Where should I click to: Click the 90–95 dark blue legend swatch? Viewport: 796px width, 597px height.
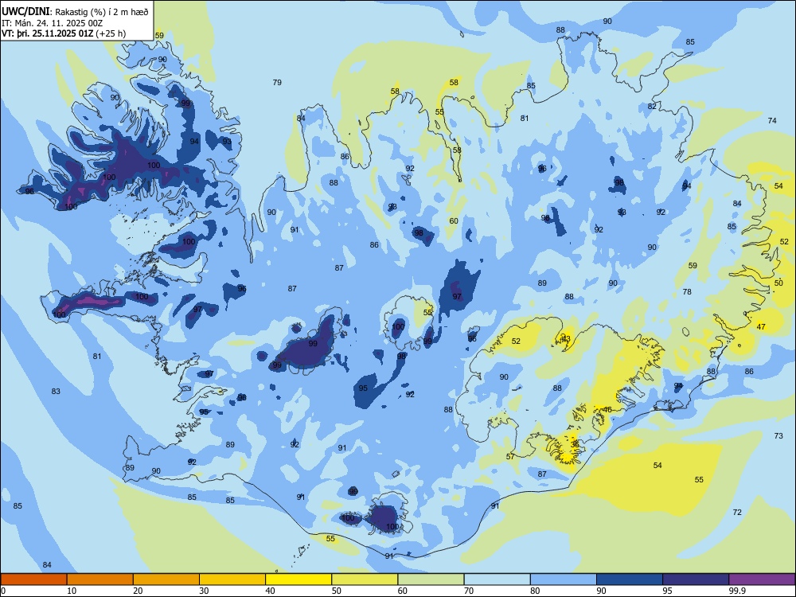pyautogui.click(x=630, y=579)
